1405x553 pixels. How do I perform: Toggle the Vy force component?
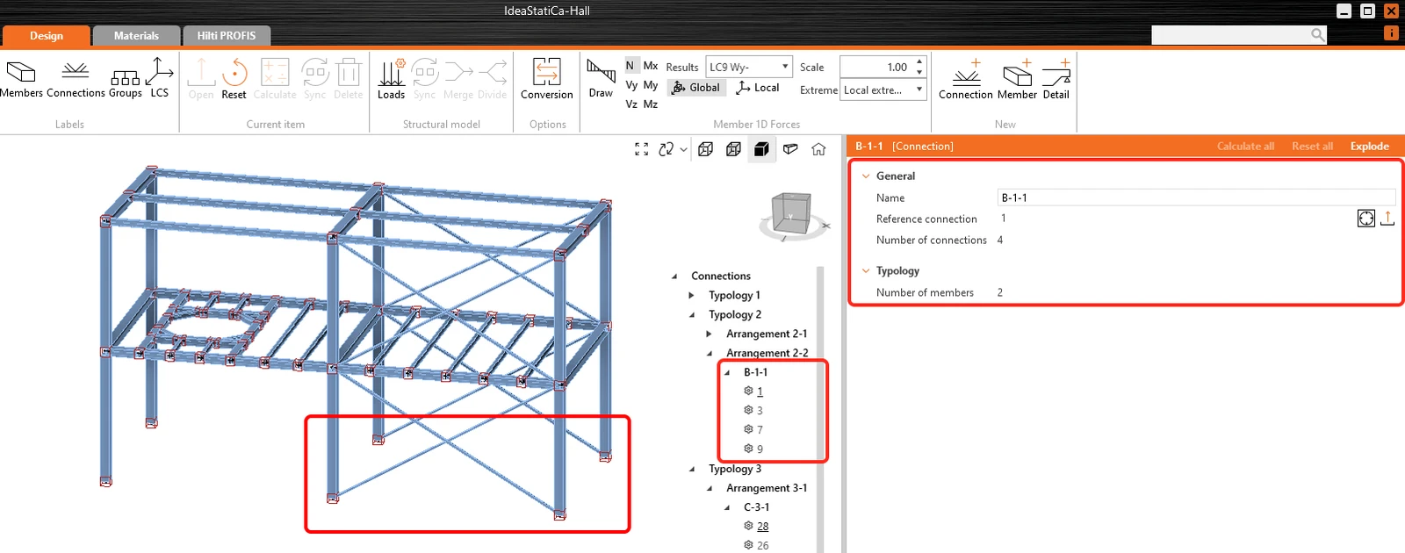pyautogui.click(x=631, y=85)
